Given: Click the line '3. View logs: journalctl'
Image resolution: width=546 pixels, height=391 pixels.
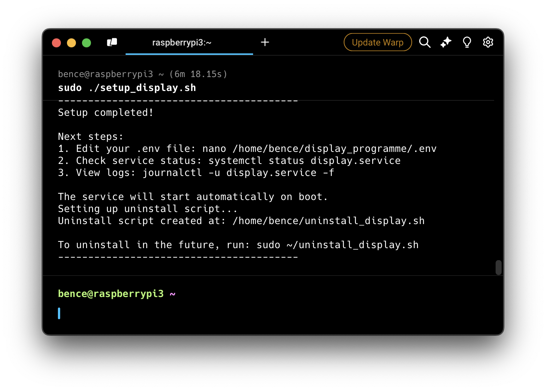Looking at the screenshot, I should pyautogui.click(x=196, y=173).
